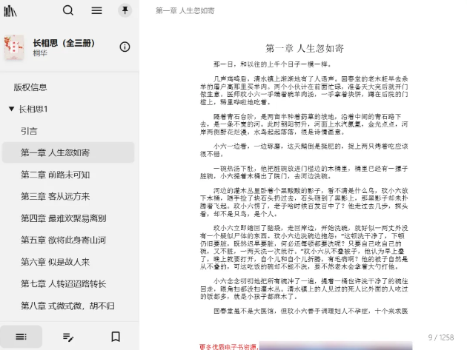
Task: Show book info for 长相思
Action: point(125,47)
